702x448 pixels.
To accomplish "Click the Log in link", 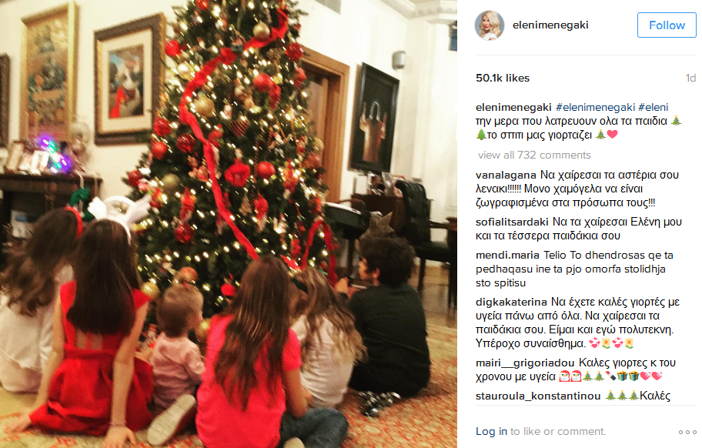I will 491,431.
